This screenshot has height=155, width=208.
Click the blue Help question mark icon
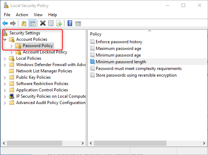(x=70, y=23)
